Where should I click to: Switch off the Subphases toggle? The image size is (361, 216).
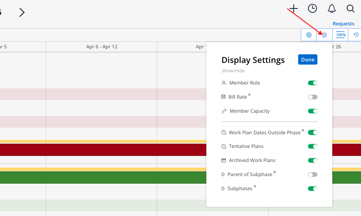click(x=313, y=189)
